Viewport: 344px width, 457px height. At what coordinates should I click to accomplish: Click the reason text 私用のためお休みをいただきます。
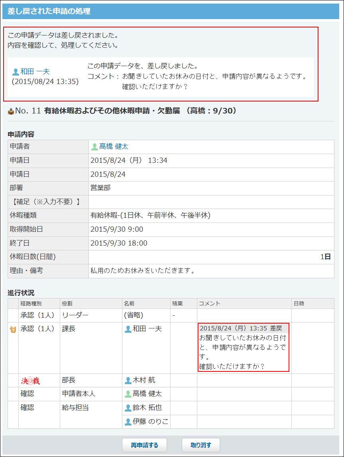143,271
